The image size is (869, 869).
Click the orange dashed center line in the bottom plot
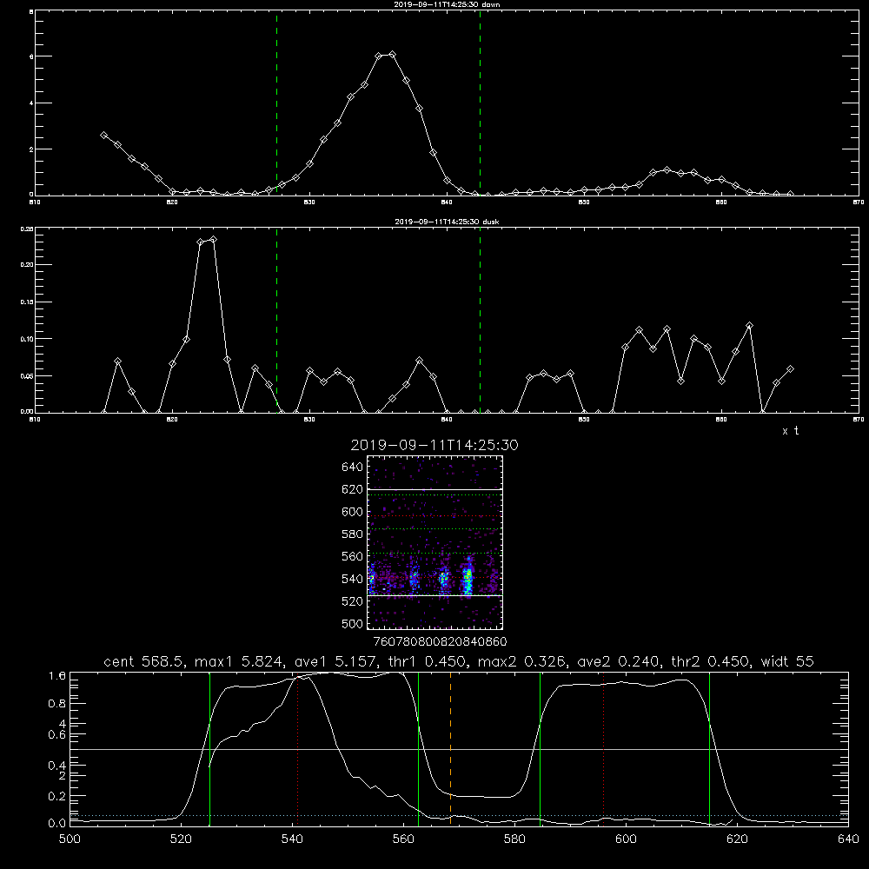(450, 749)
